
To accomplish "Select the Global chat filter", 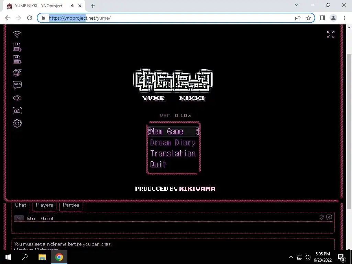I will pyautogui.click(x=47, y=218).
